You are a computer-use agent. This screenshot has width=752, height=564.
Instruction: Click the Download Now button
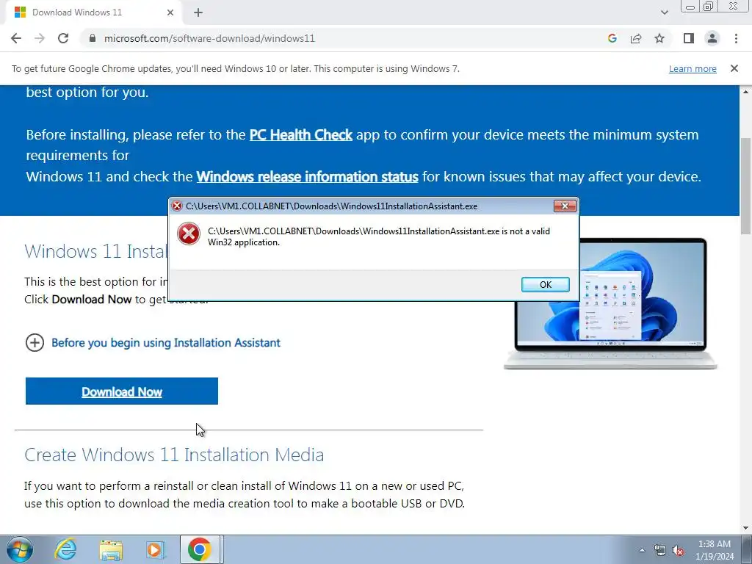122,391
